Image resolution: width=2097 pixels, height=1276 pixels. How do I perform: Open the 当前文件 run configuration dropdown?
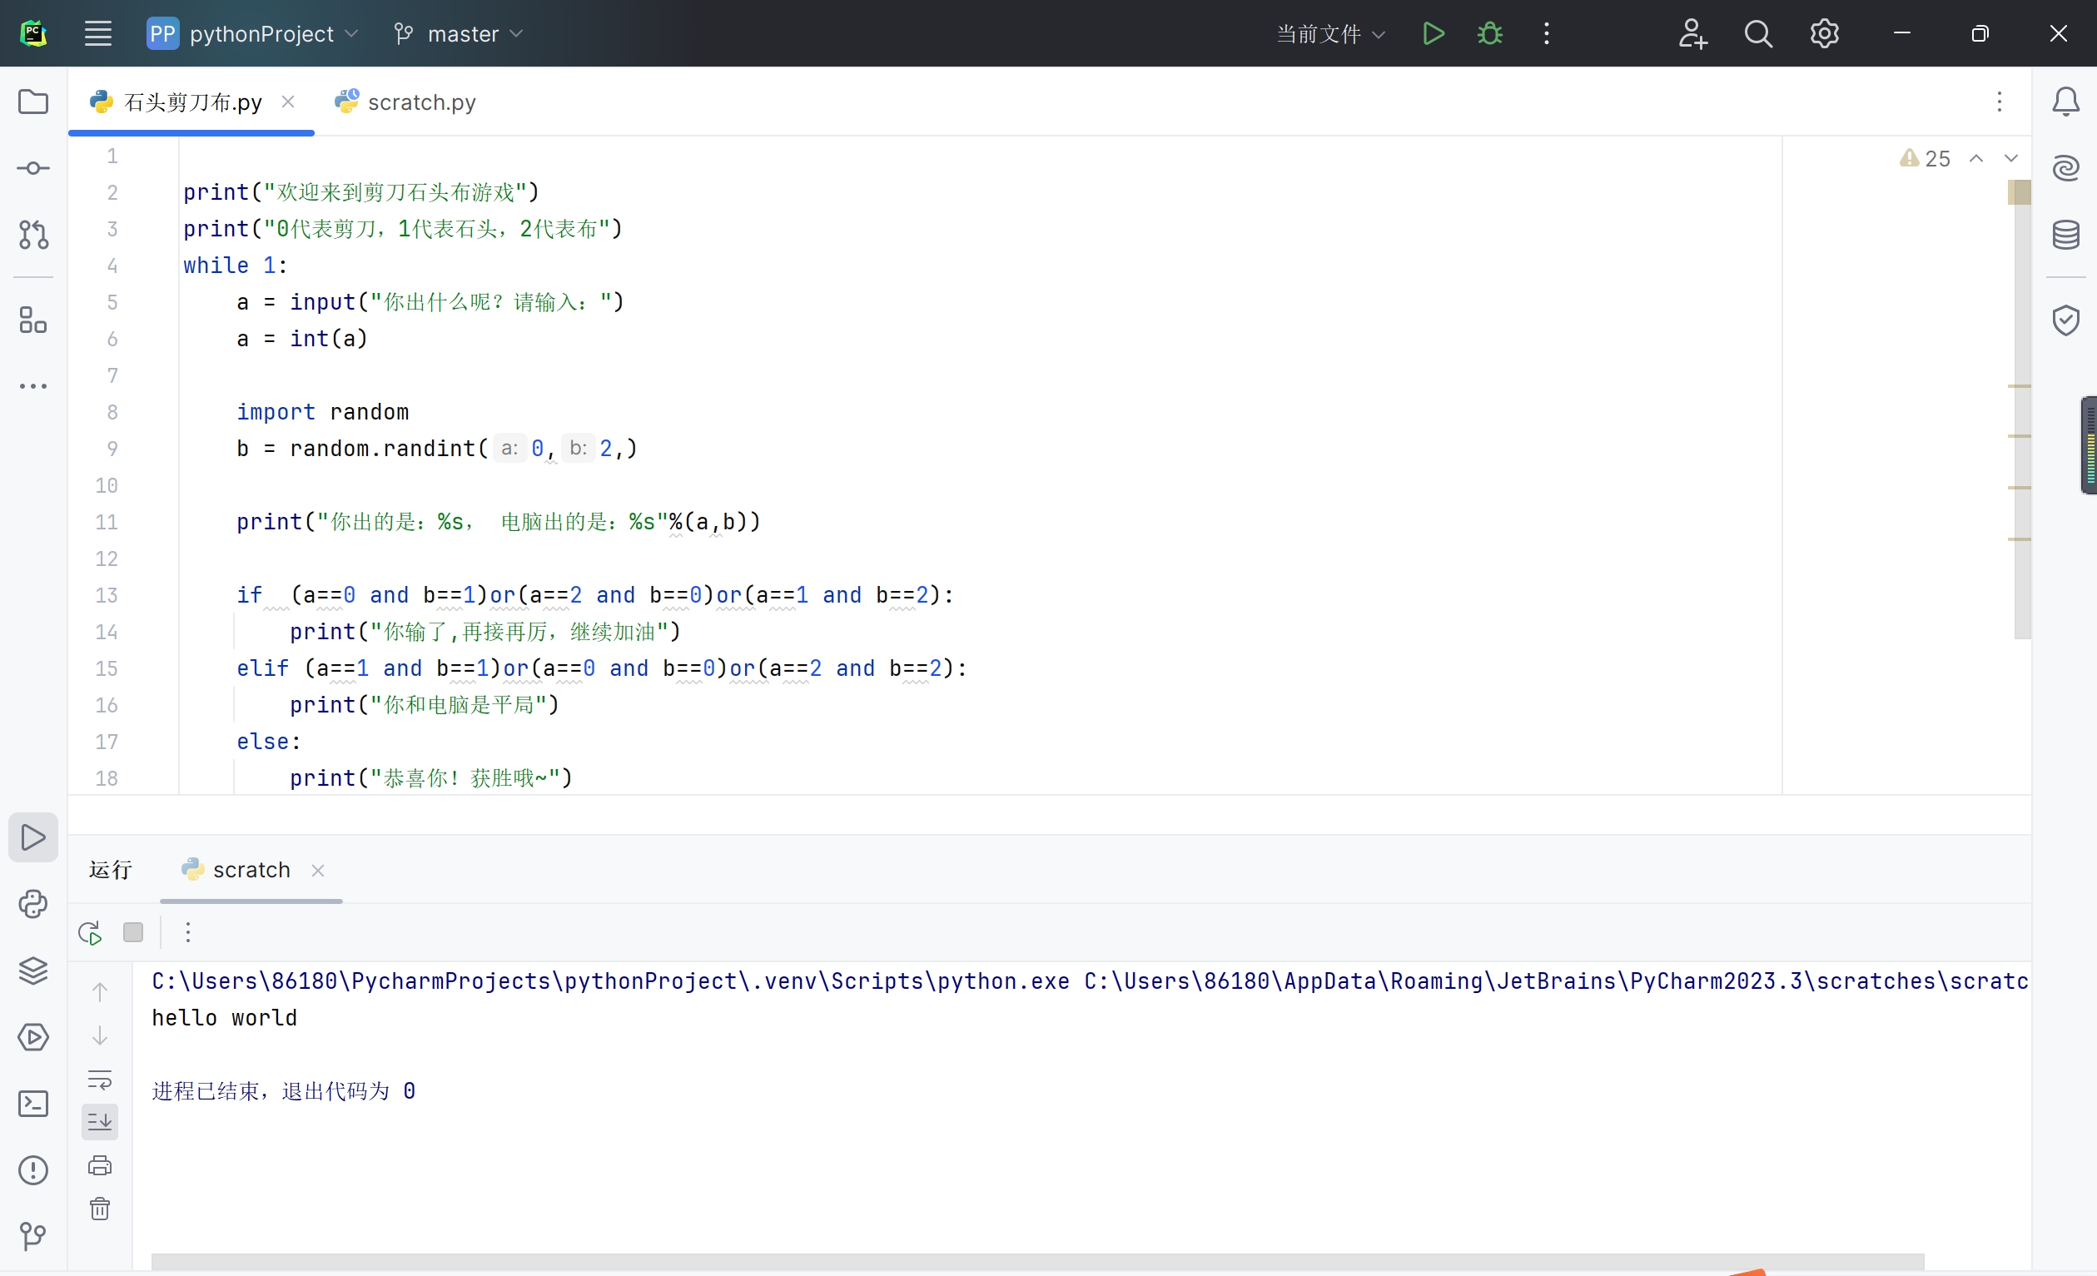[1330, 34]
